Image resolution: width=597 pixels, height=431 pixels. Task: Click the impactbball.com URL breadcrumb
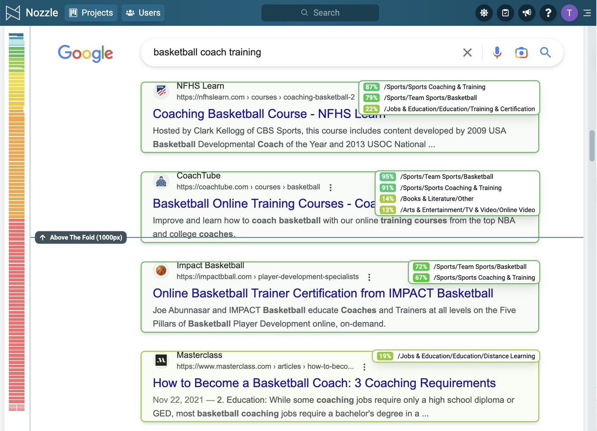pyautogui.click(x=268, y=277)
